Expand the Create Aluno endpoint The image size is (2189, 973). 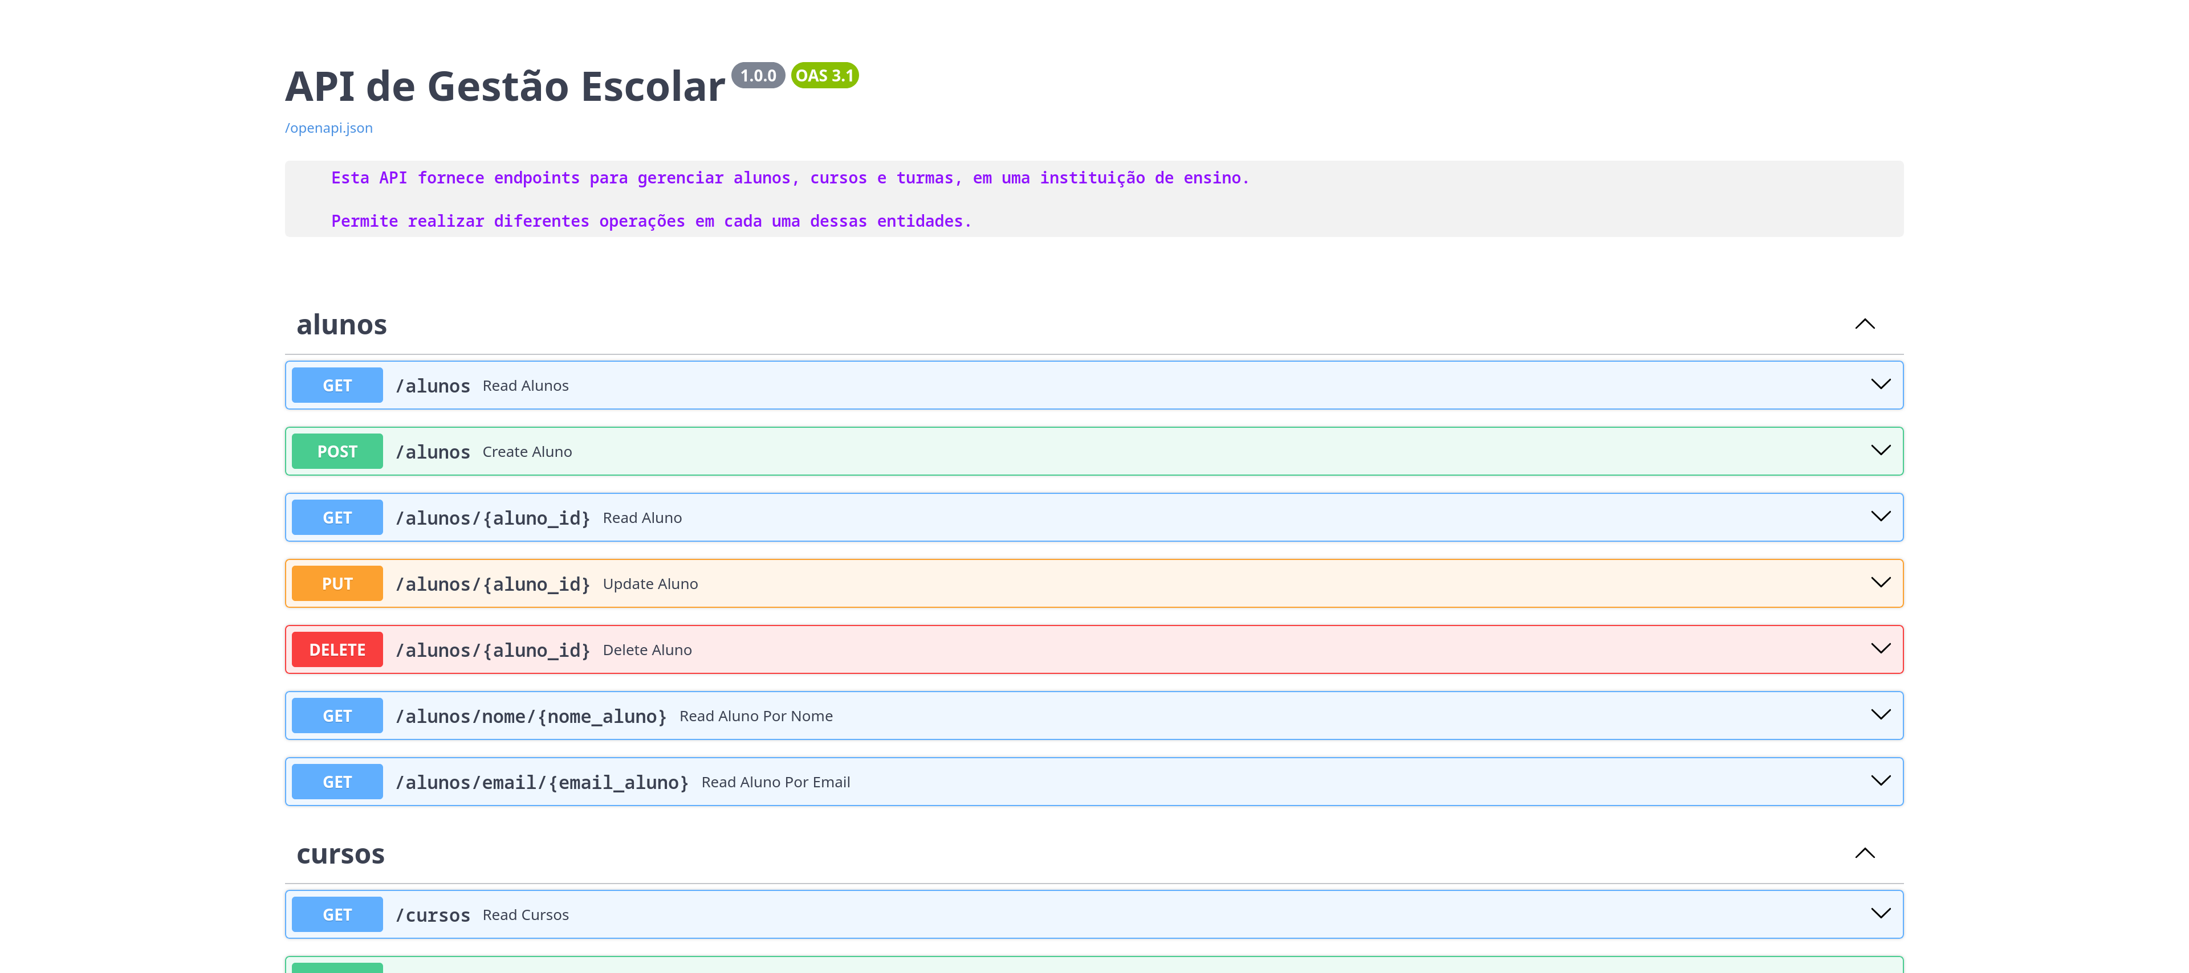tap(1881, 451)
